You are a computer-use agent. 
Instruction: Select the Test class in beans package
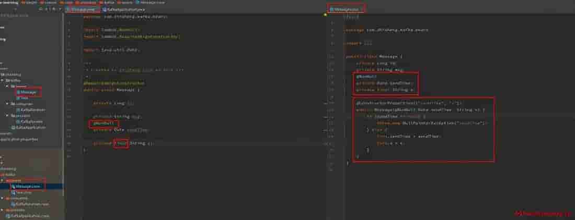click(x=24, y=97)
